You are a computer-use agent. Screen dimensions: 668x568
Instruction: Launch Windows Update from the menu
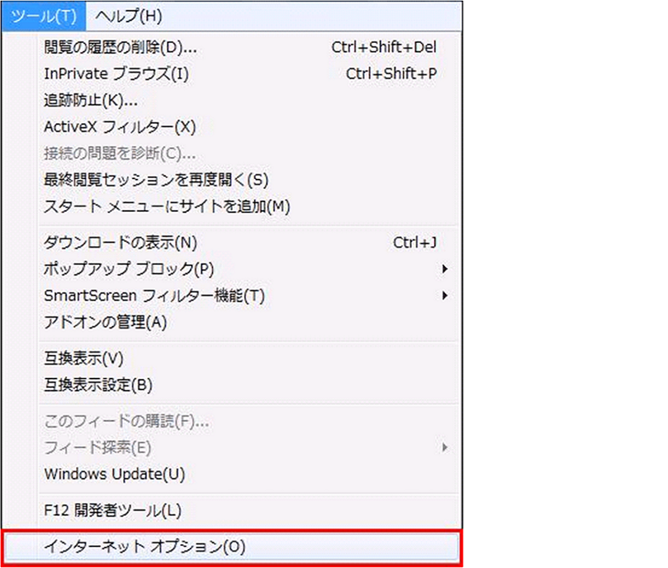click(114, 474)
